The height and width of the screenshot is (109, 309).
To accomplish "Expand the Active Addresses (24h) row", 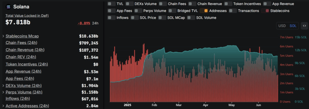I will point(3,106).
